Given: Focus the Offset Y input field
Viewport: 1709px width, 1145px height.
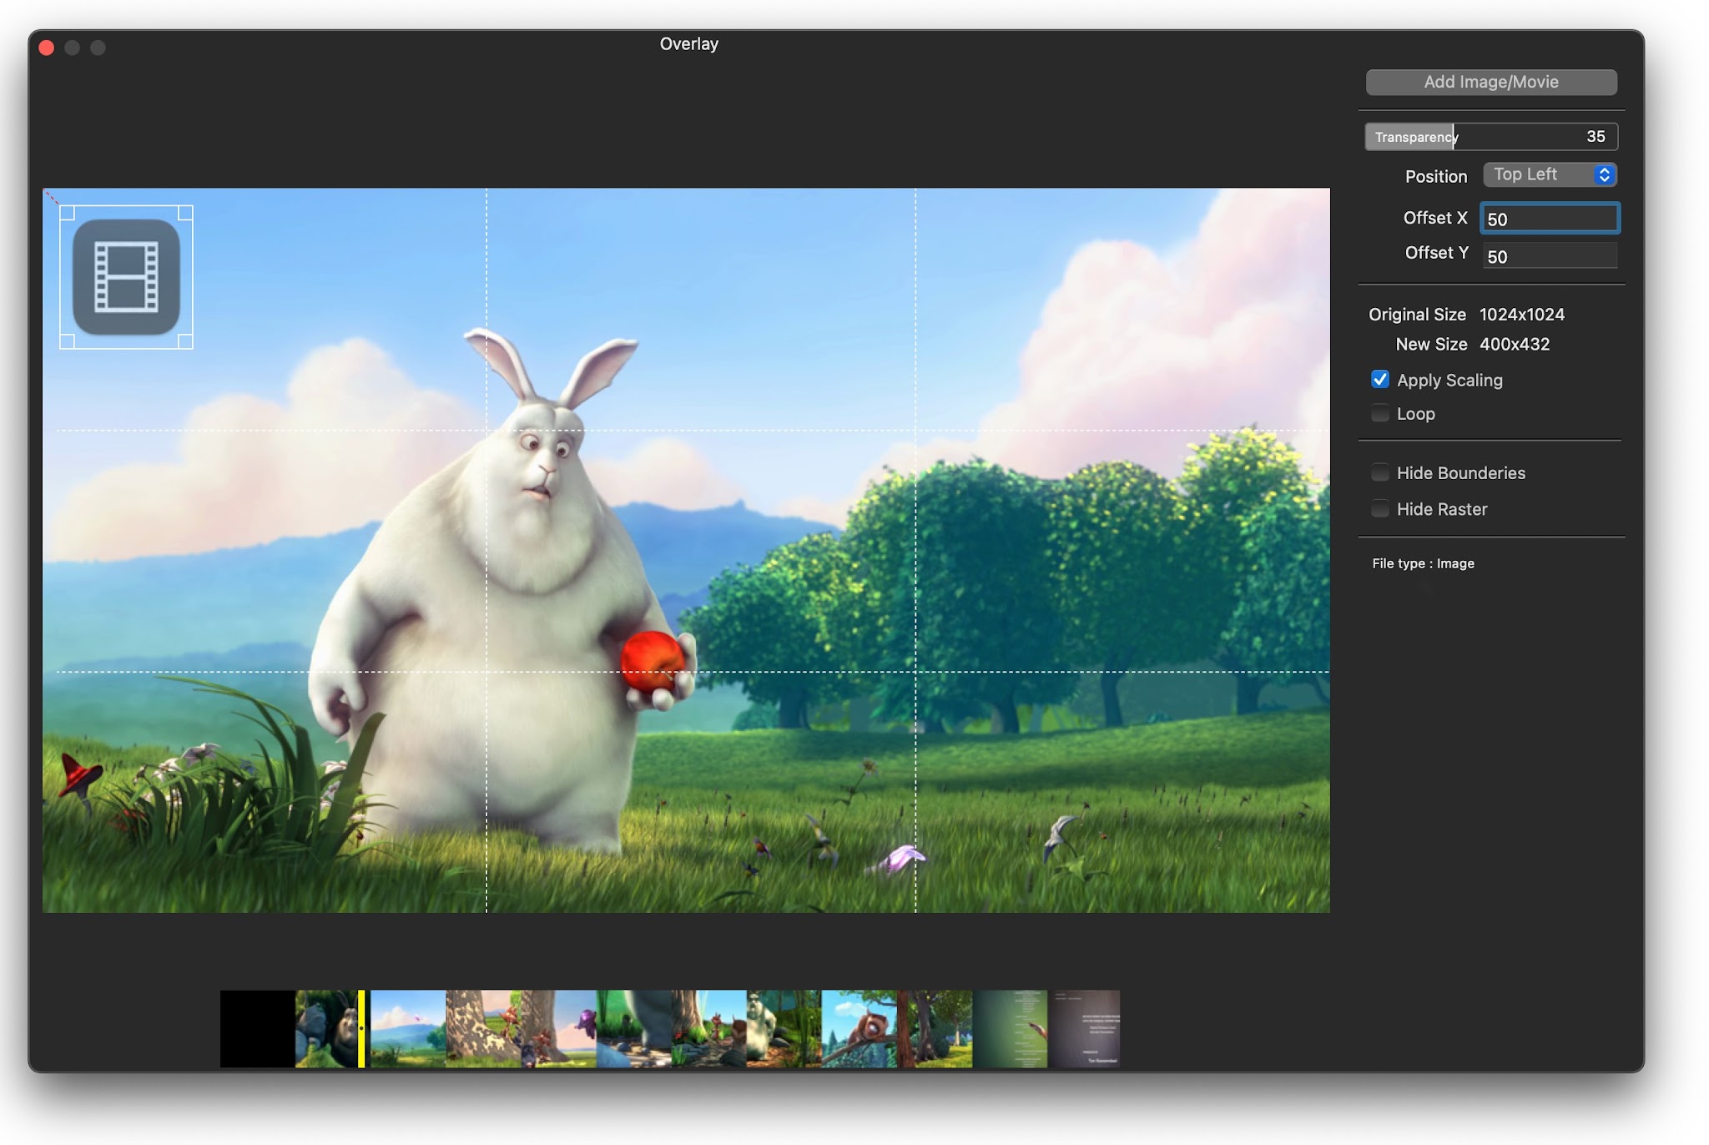Looking at the screenshot, I should point(1550,256).
